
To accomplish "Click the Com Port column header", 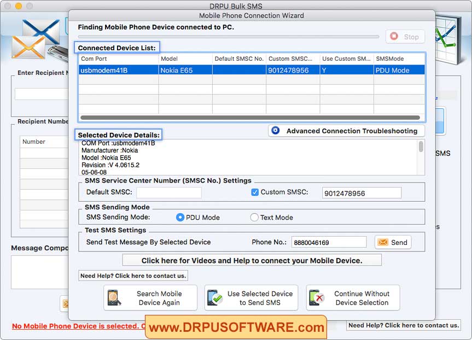I will (119, 58).
